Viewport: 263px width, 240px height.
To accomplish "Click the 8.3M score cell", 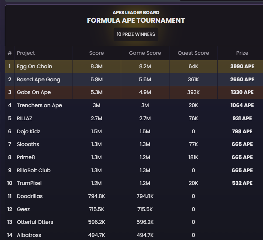I will [96, 66].
